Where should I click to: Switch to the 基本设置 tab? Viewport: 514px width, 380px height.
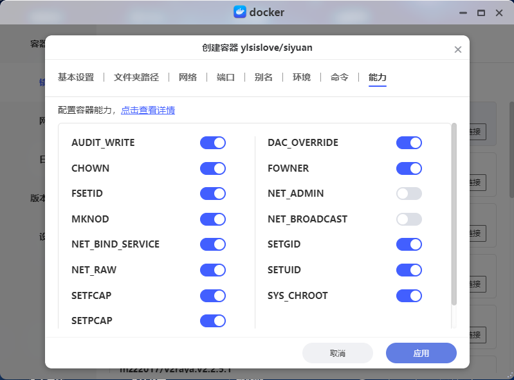coord(76,77)
